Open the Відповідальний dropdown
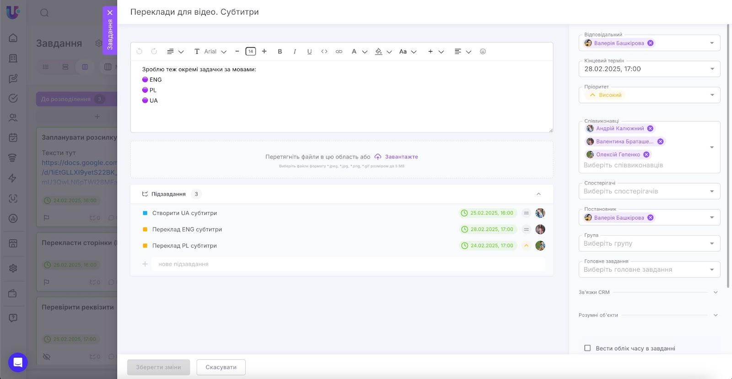 point(712,43)
